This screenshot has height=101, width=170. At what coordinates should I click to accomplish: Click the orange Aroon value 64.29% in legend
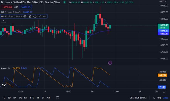(16, 68)
